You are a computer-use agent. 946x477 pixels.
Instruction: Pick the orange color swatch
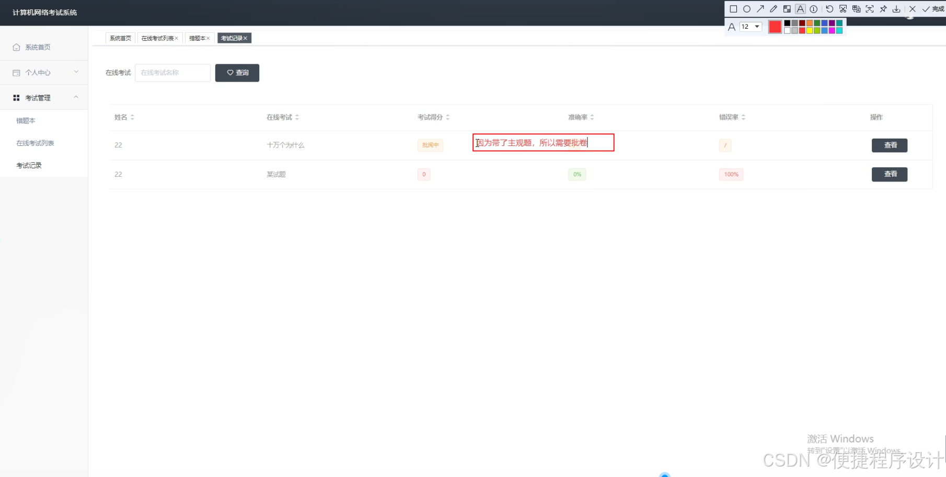point(810,23)
